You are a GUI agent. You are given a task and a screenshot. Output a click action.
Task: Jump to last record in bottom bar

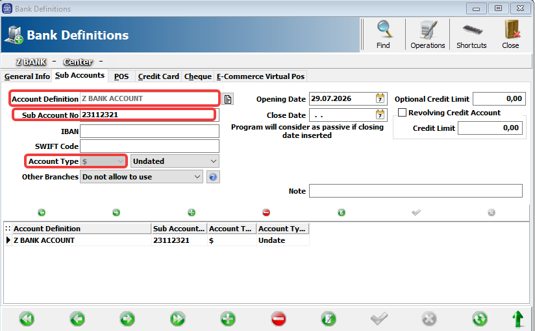[178, 319]
